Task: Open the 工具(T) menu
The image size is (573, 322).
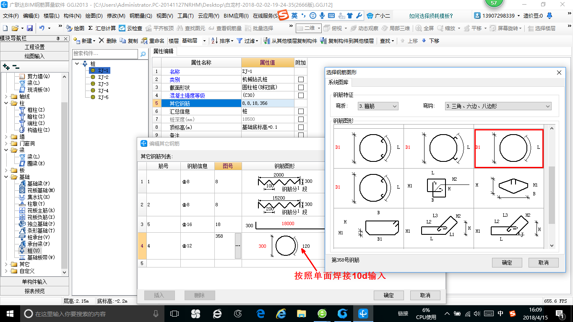Action: (x=185, y=16)
